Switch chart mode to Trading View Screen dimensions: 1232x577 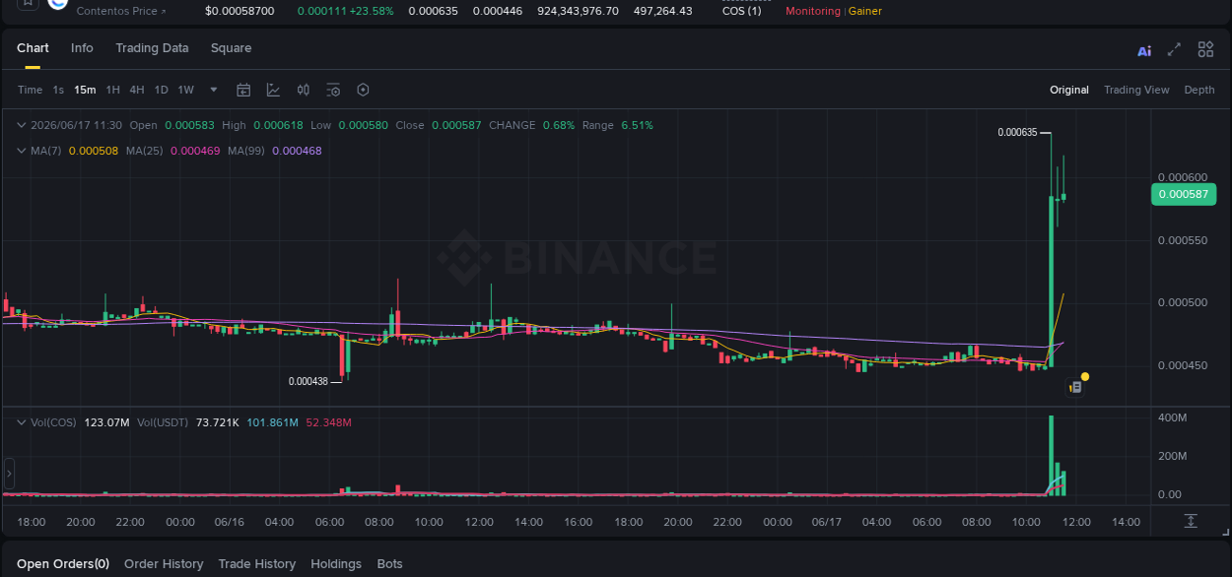[x=1136, y=90]
